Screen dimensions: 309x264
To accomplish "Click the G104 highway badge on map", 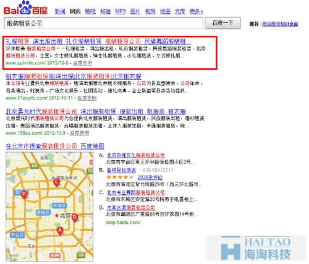I will coord(55,255).
